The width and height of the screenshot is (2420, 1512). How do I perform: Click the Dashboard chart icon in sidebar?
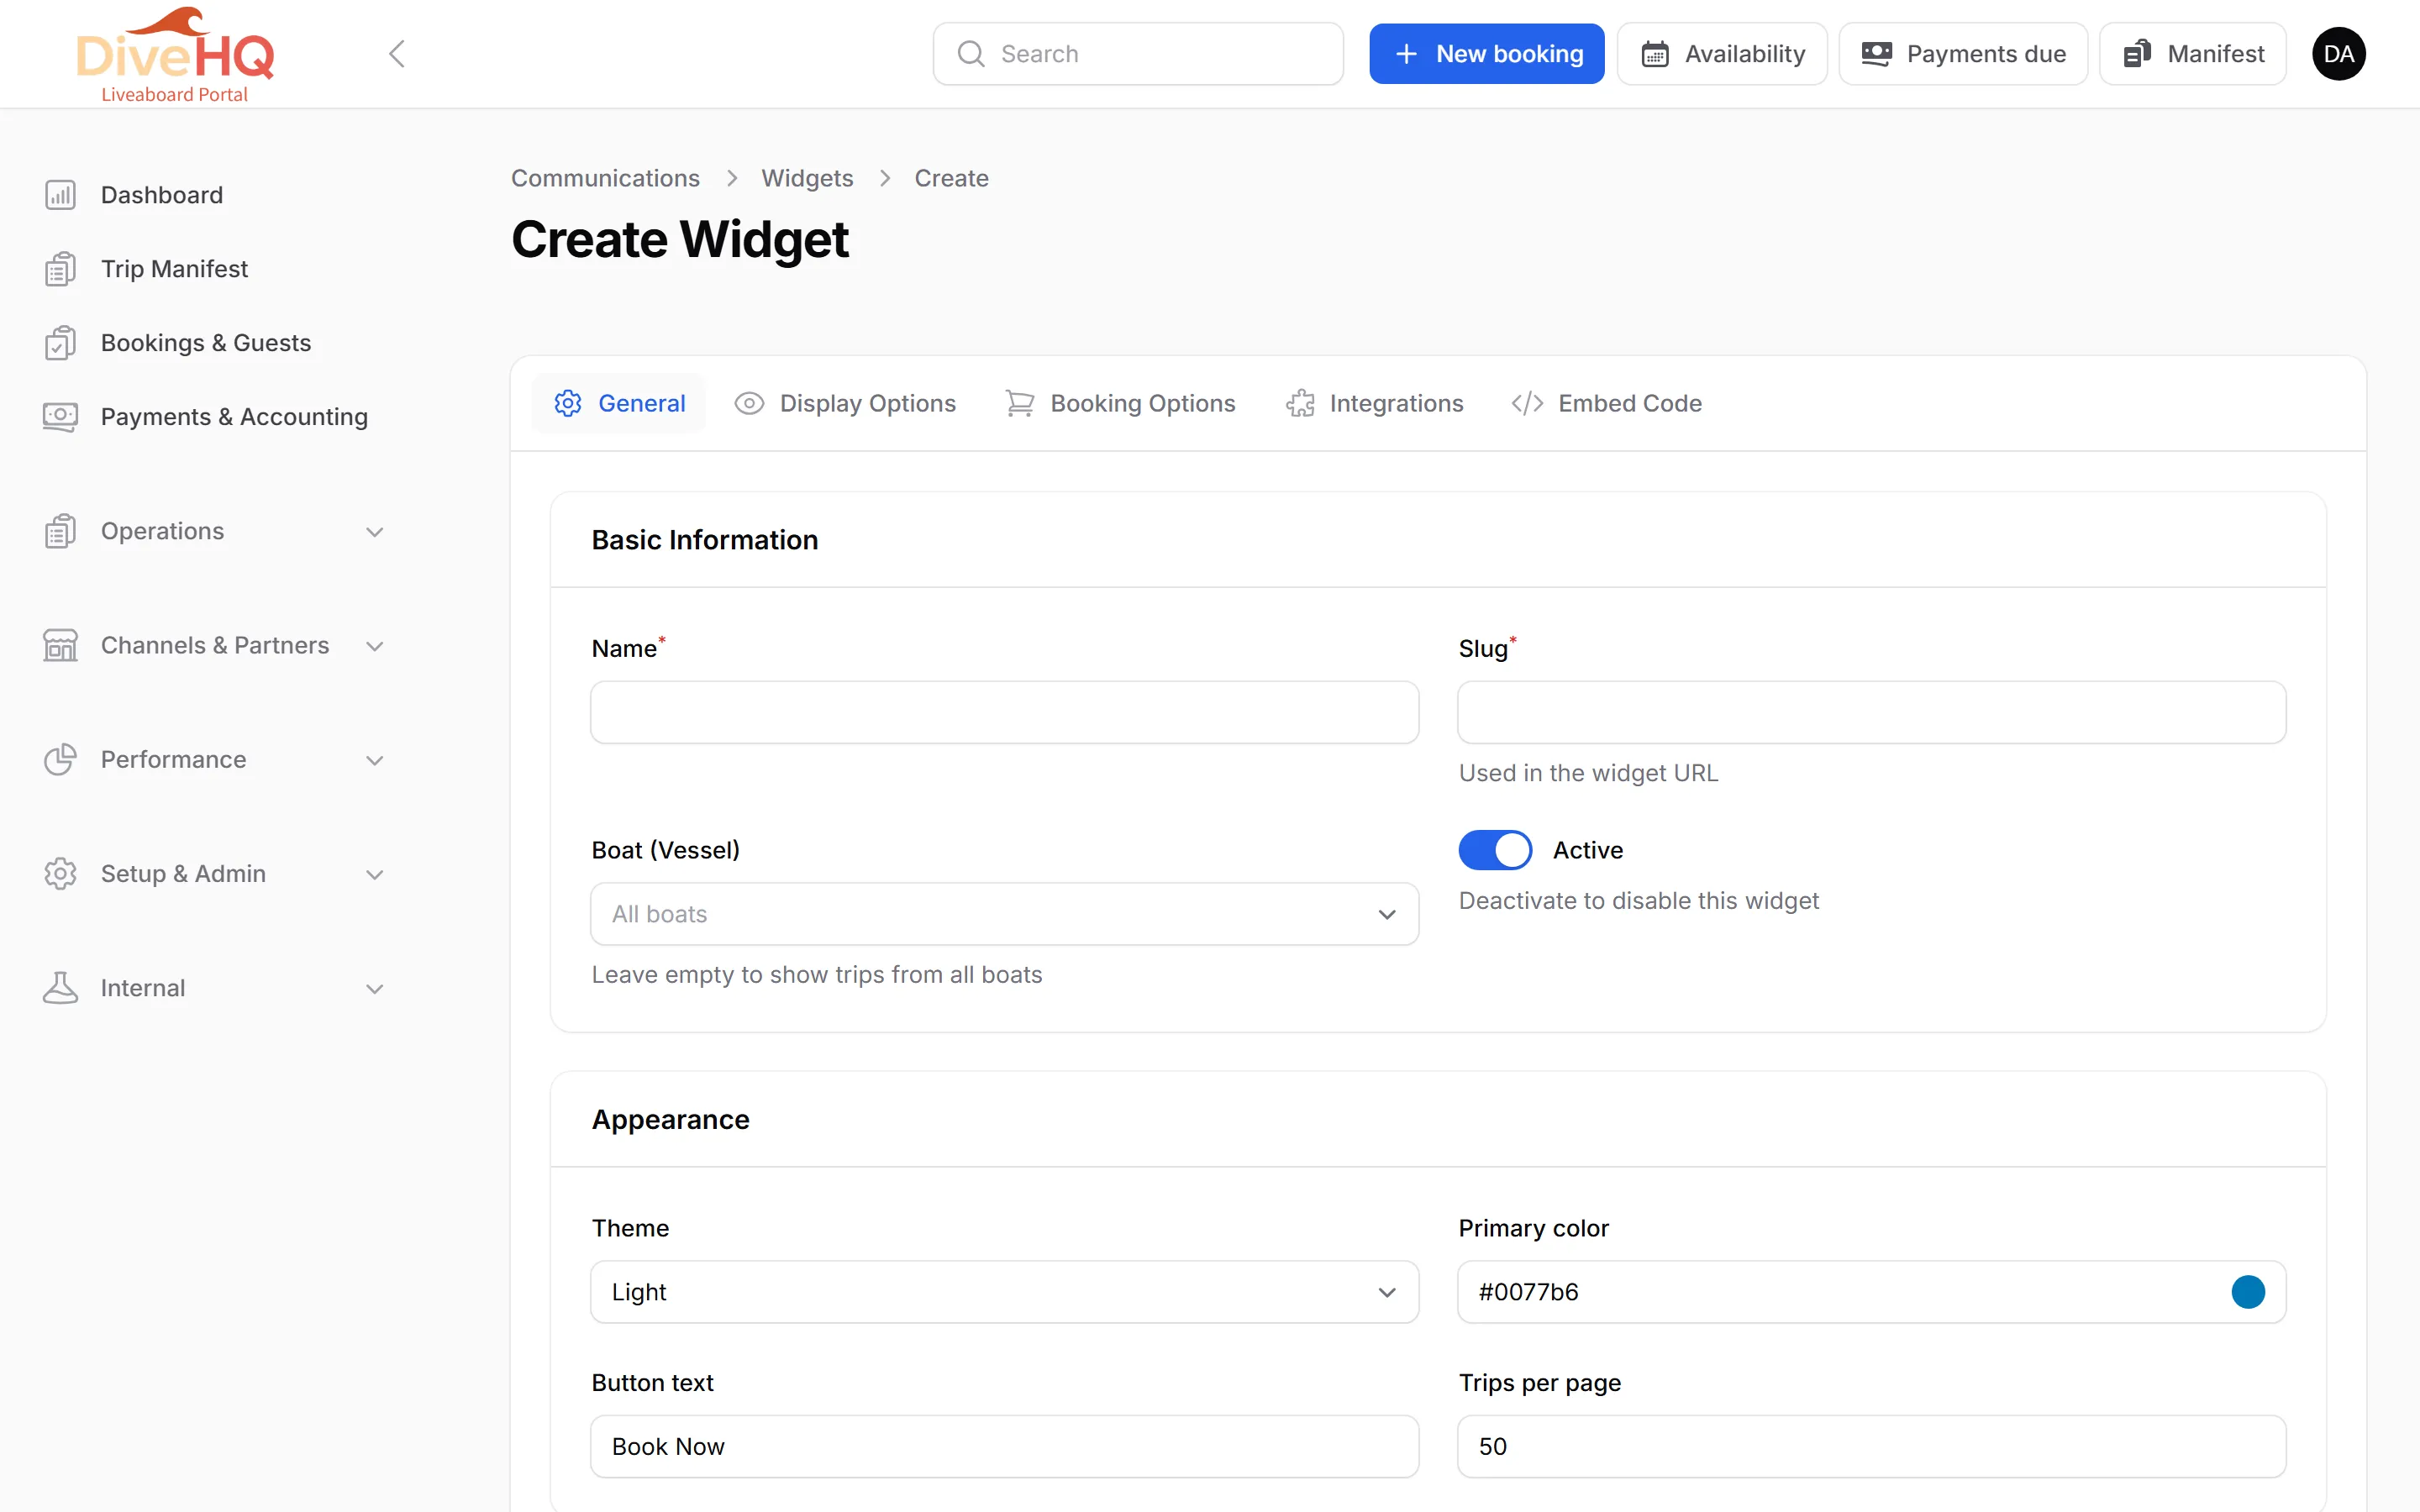pos(60,195)
